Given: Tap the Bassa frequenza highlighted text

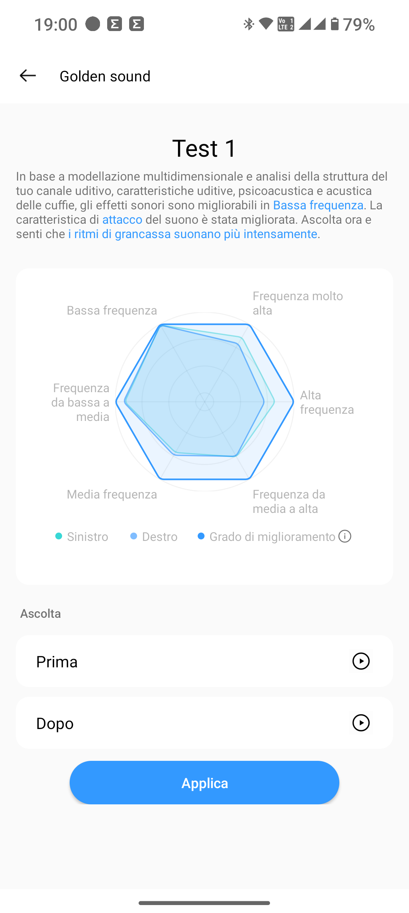Looking at the screenshot, I should (x=318, y=205).
